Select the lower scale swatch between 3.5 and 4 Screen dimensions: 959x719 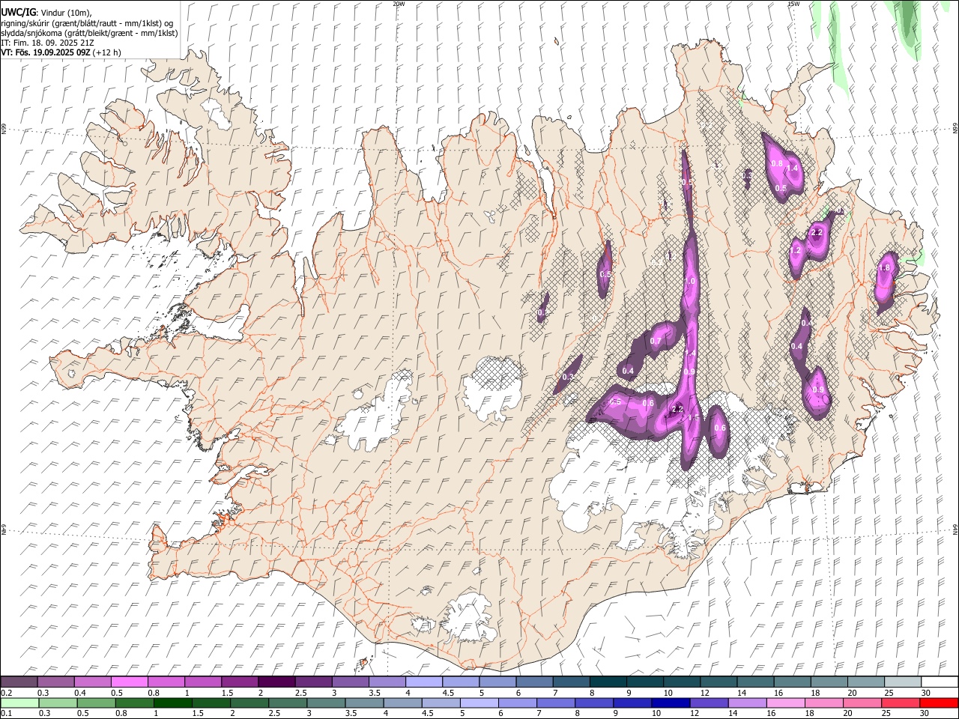point(363,703)
